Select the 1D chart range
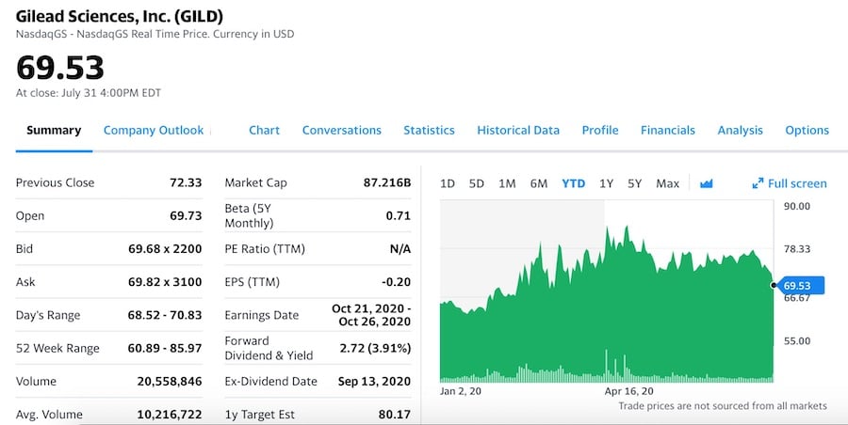This screenshot has width=848, height=425. point(448,183)
